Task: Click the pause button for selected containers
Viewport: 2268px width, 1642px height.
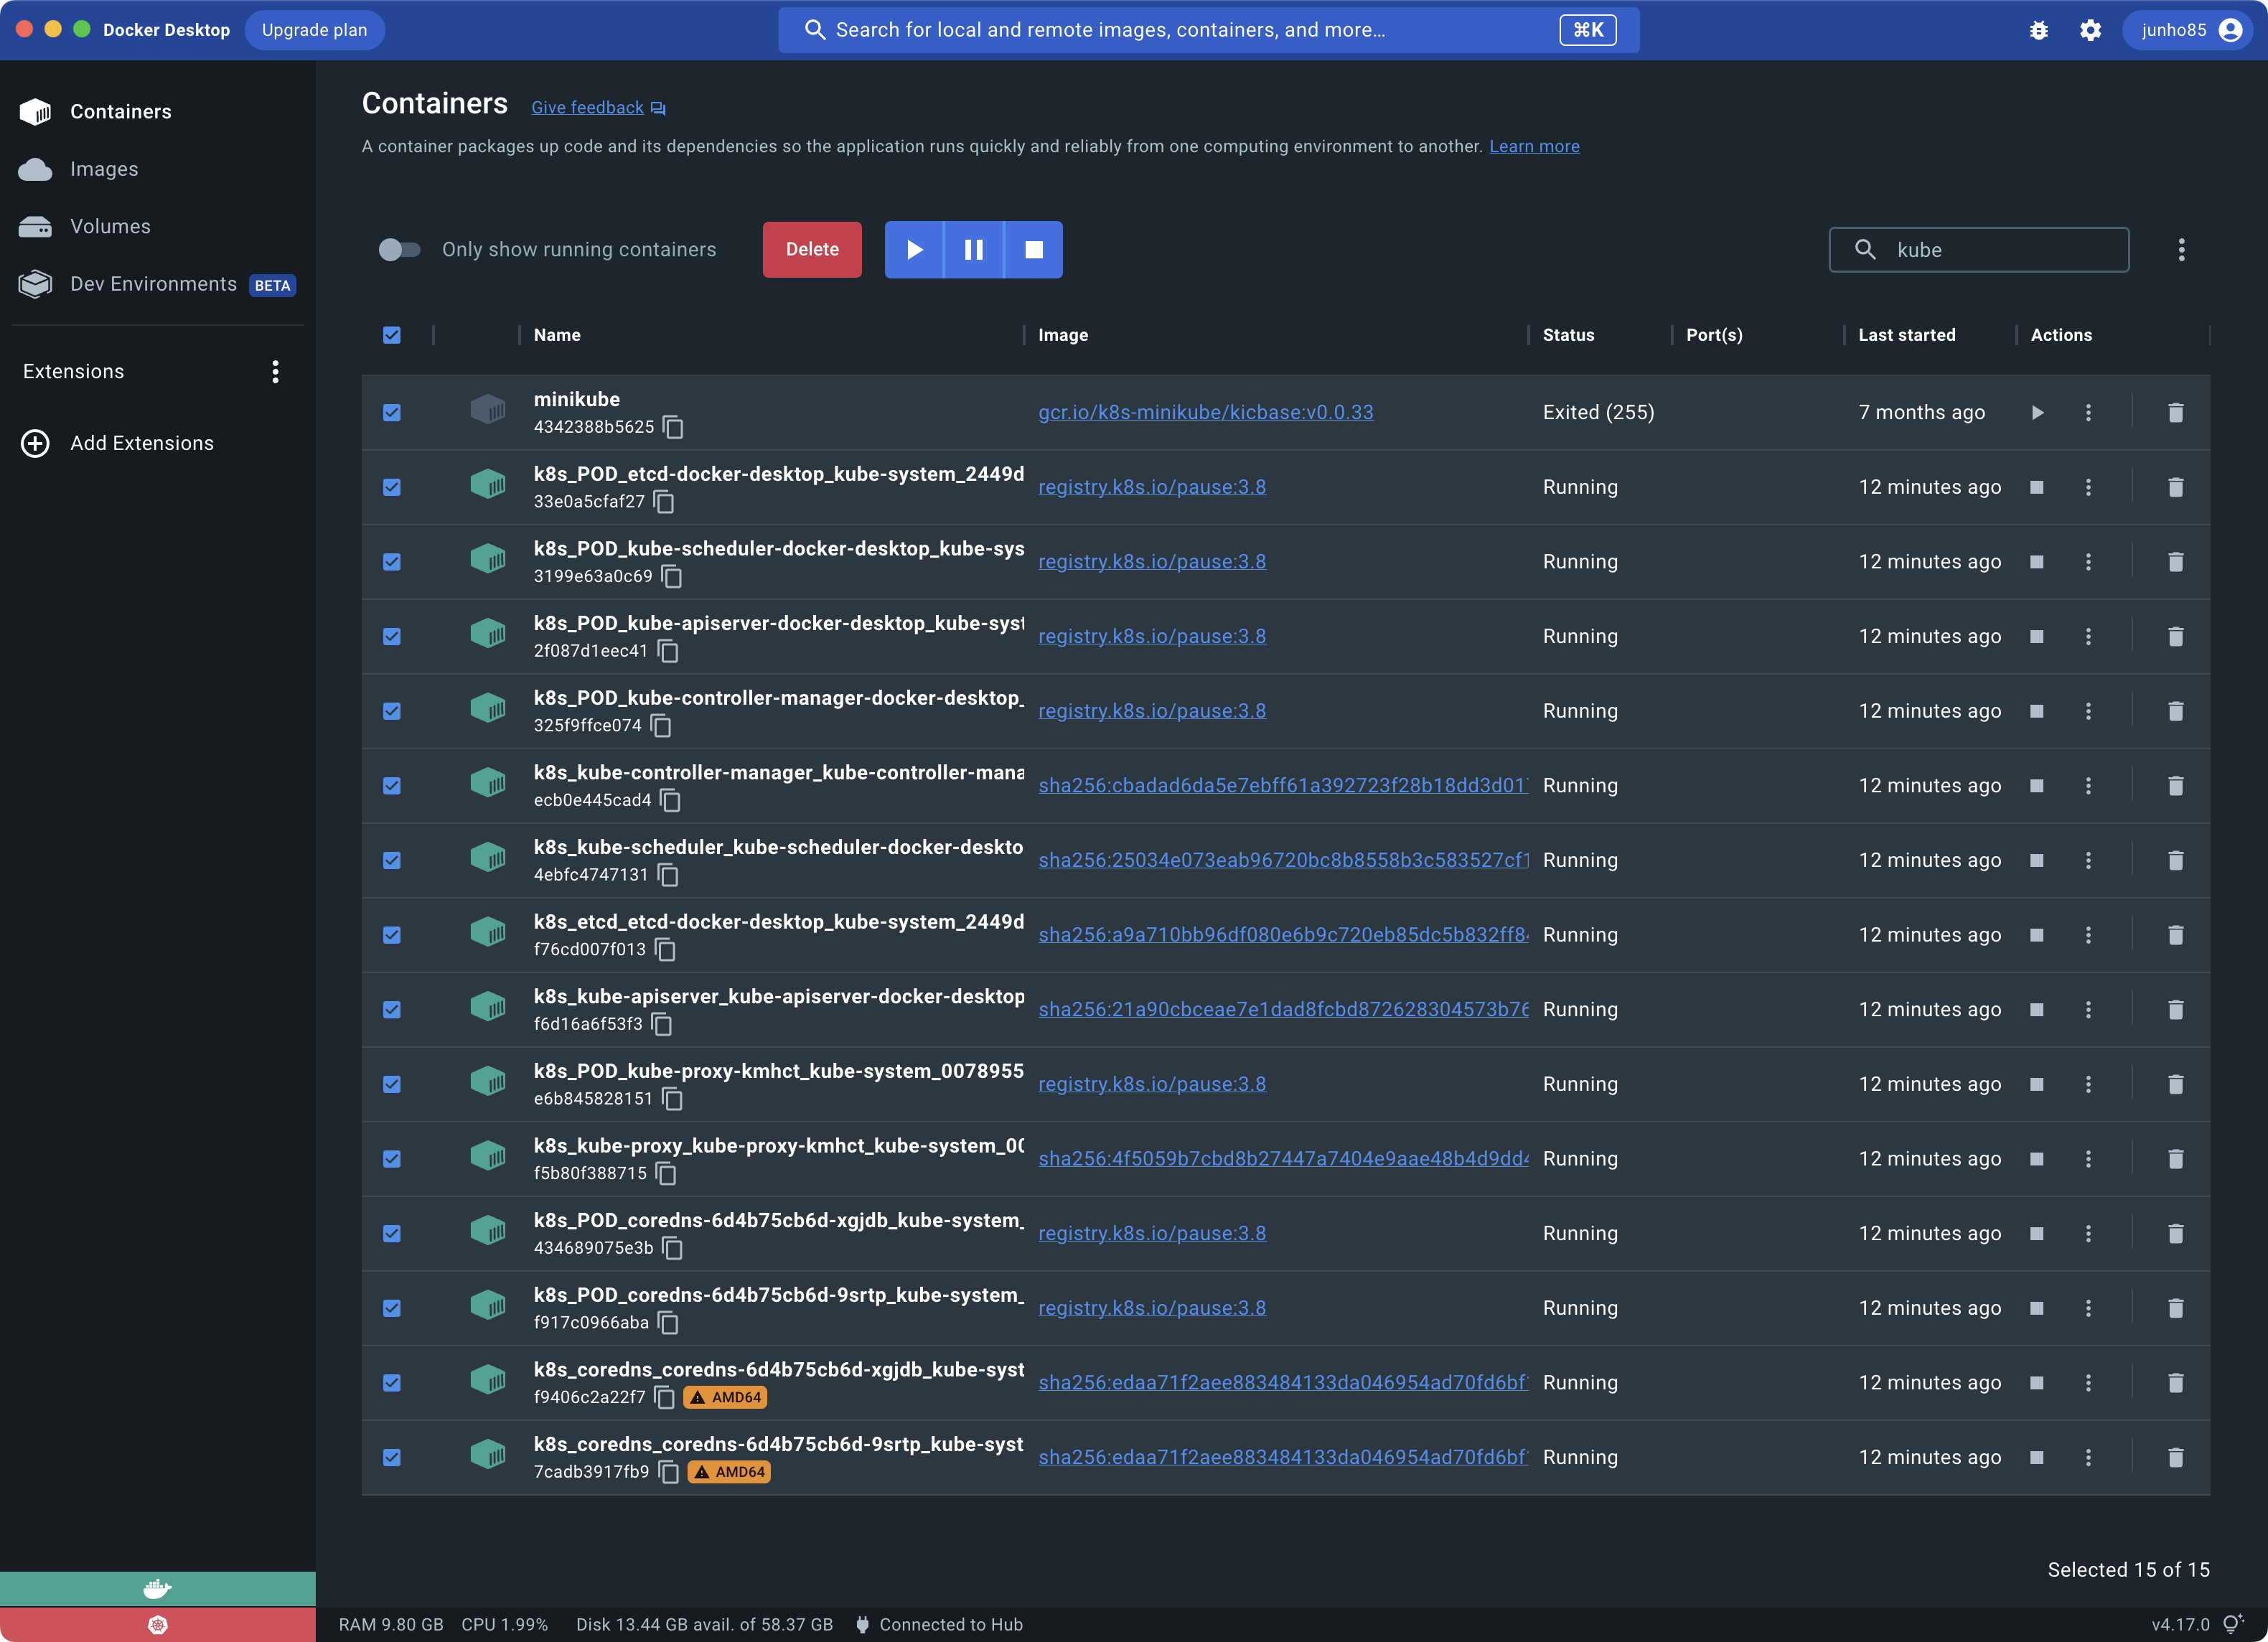Action: point(973,250)
